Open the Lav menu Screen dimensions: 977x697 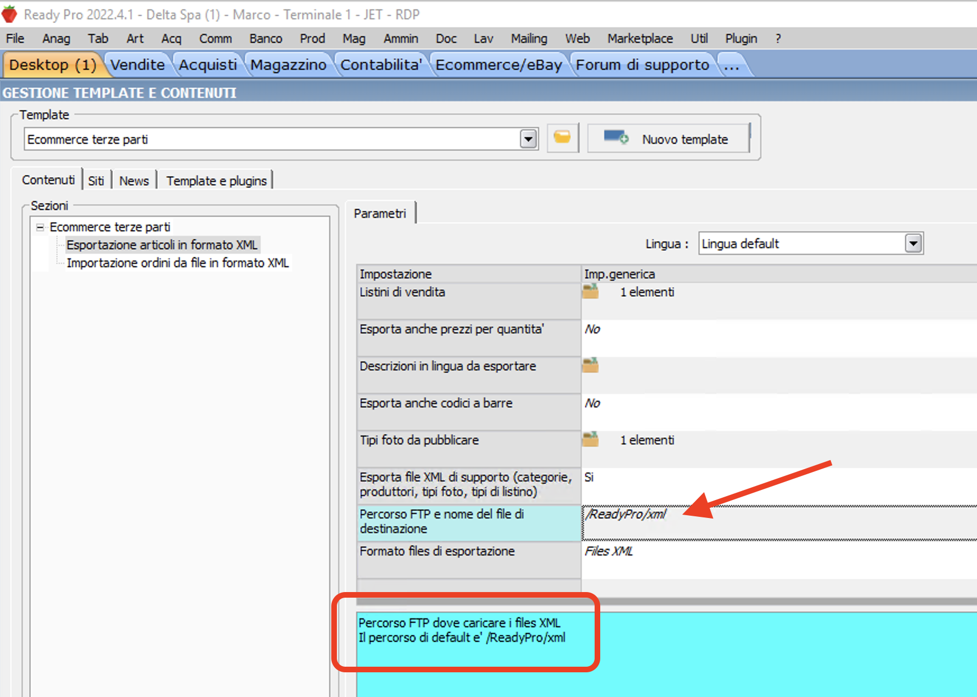click(x=483, y=39)
